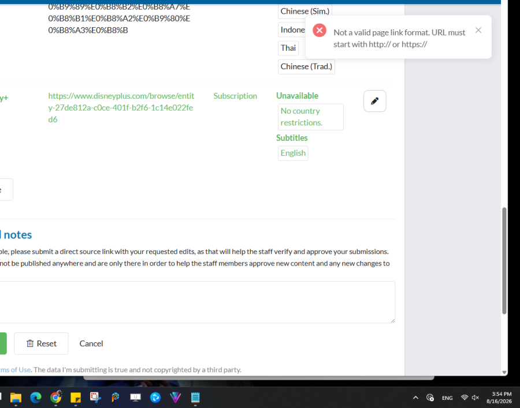Open Google Chrome from taskbar
The height and width of the screenshot is (408, 520).
(x=55, y=396)
